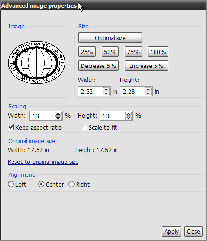The height and width of the screenshot is (241, 207).
Task: Decrease Scaling Height with down arrow
Action: pyautogui.click(x=128, y=118)
